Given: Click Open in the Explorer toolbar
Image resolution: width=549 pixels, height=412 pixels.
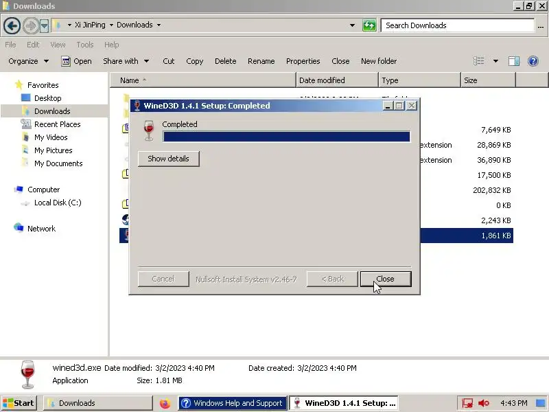Looking at the screenshot, I should 76,61.
